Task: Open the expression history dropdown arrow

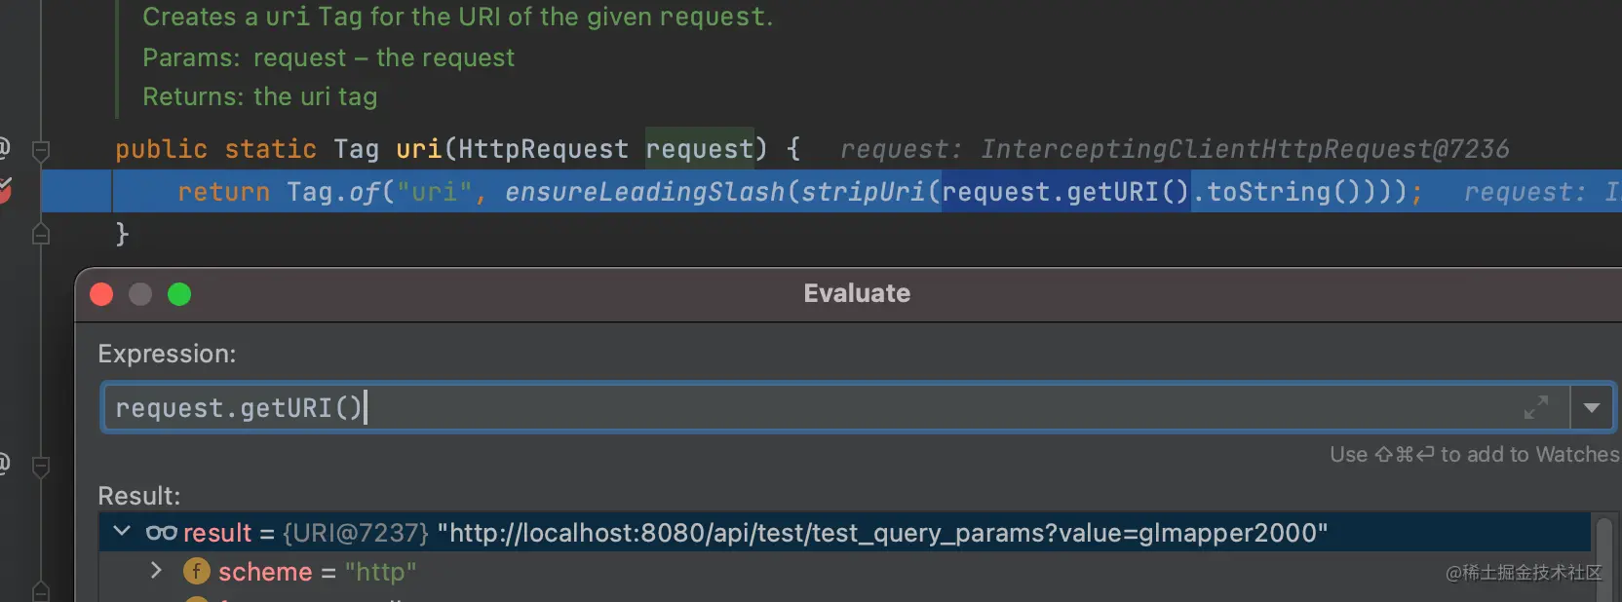Action: [1592, 407]
